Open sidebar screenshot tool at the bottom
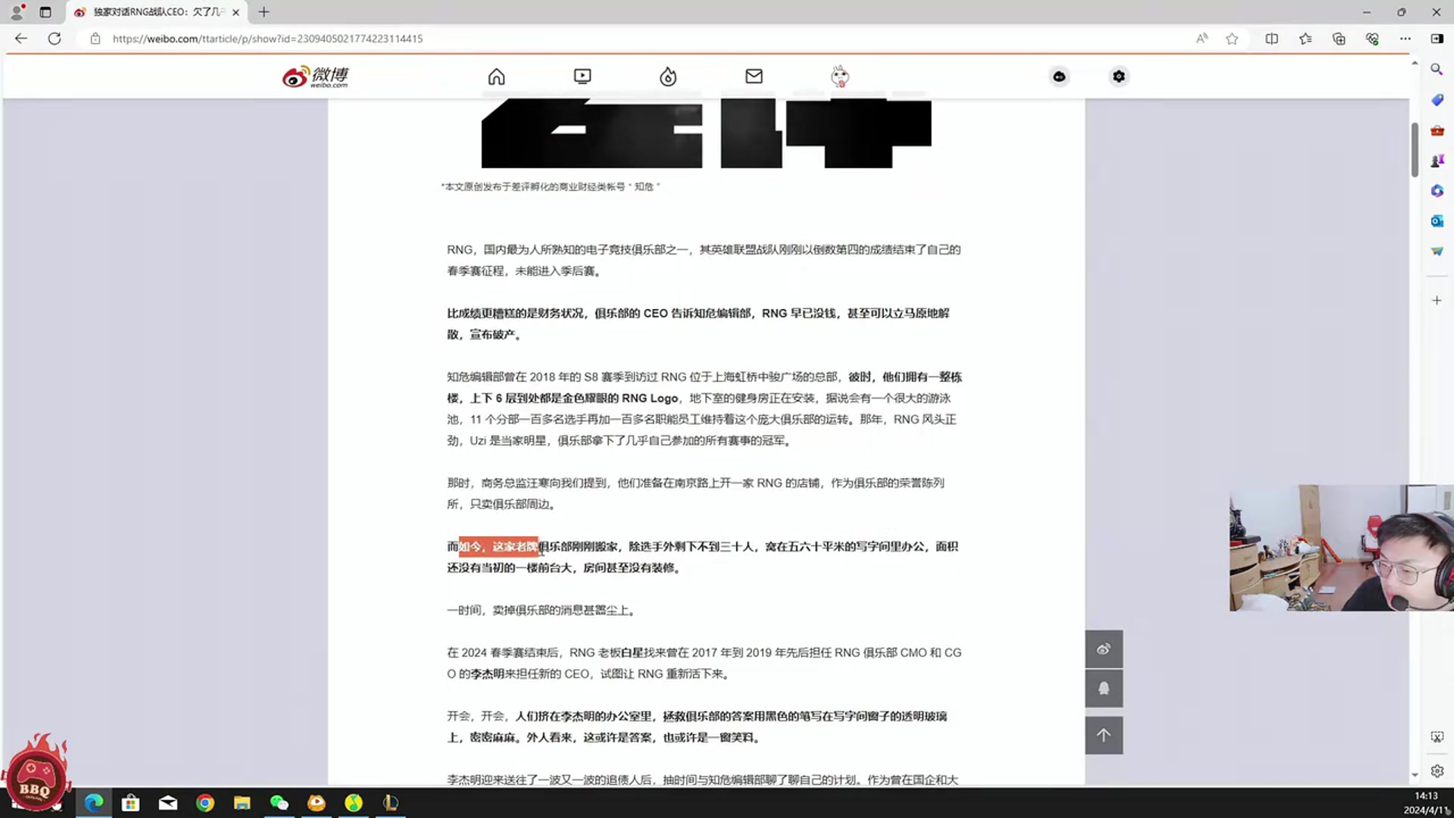This screenshot has width=1454, height=818. click(x=1437, y=737)
